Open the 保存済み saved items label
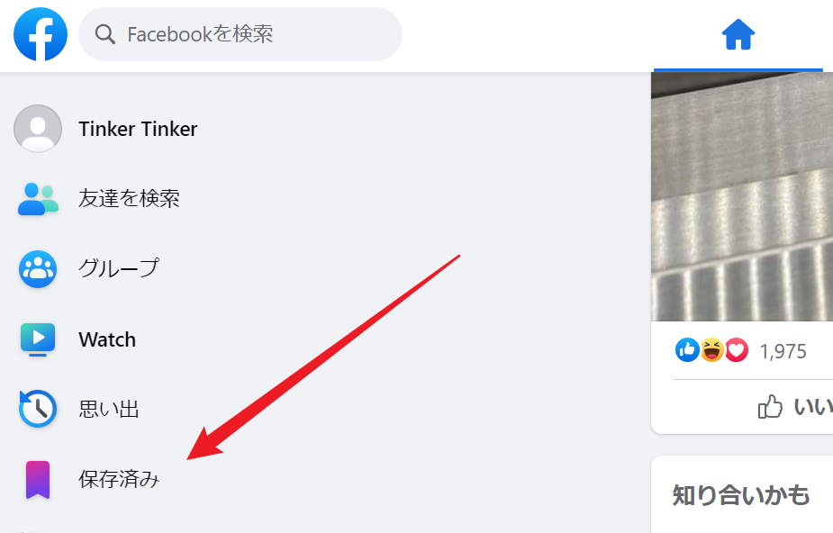 (x=119, y=479)
